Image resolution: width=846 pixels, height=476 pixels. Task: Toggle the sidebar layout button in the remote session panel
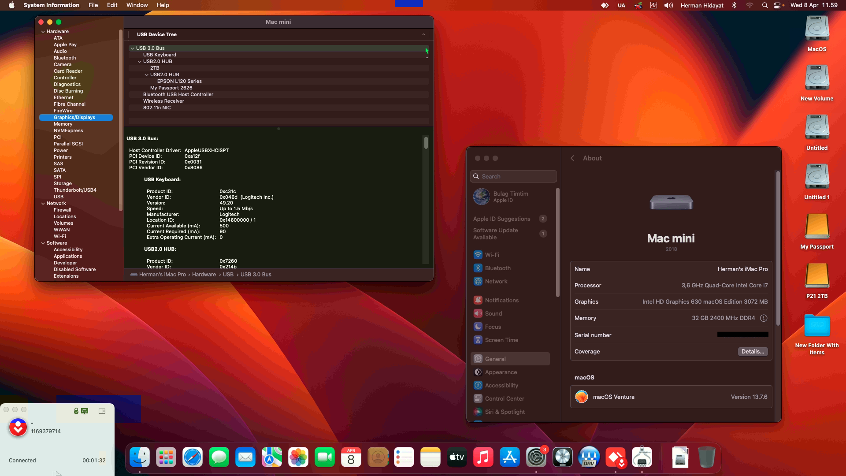(102, 411)
